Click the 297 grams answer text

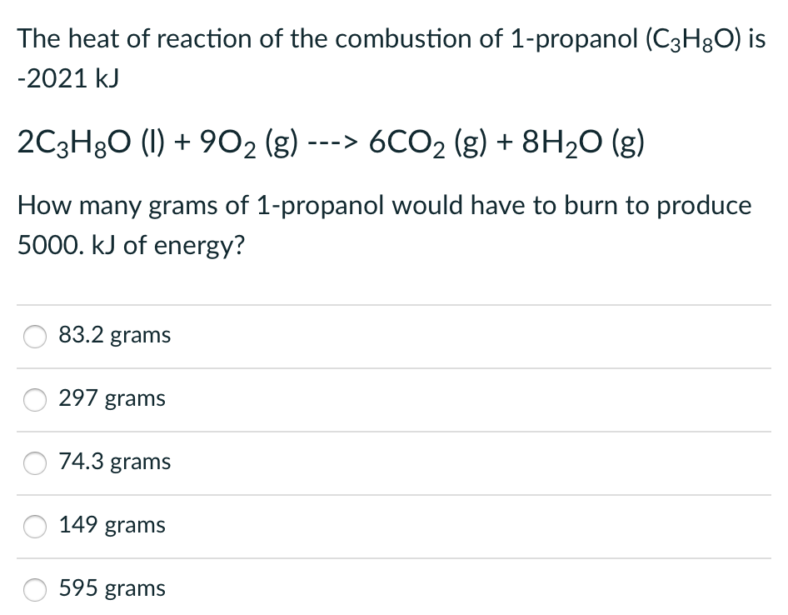click(x=112, y=398)
